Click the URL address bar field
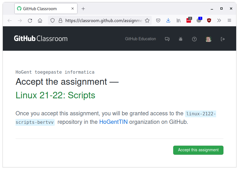Image resolution: width=239 pixels, height=170 pixels. (103, 20)
